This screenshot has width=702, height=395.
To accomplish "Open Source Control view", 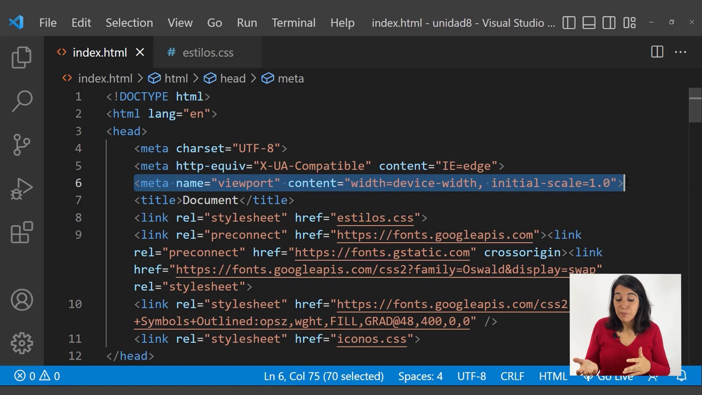I will point(21,144).
